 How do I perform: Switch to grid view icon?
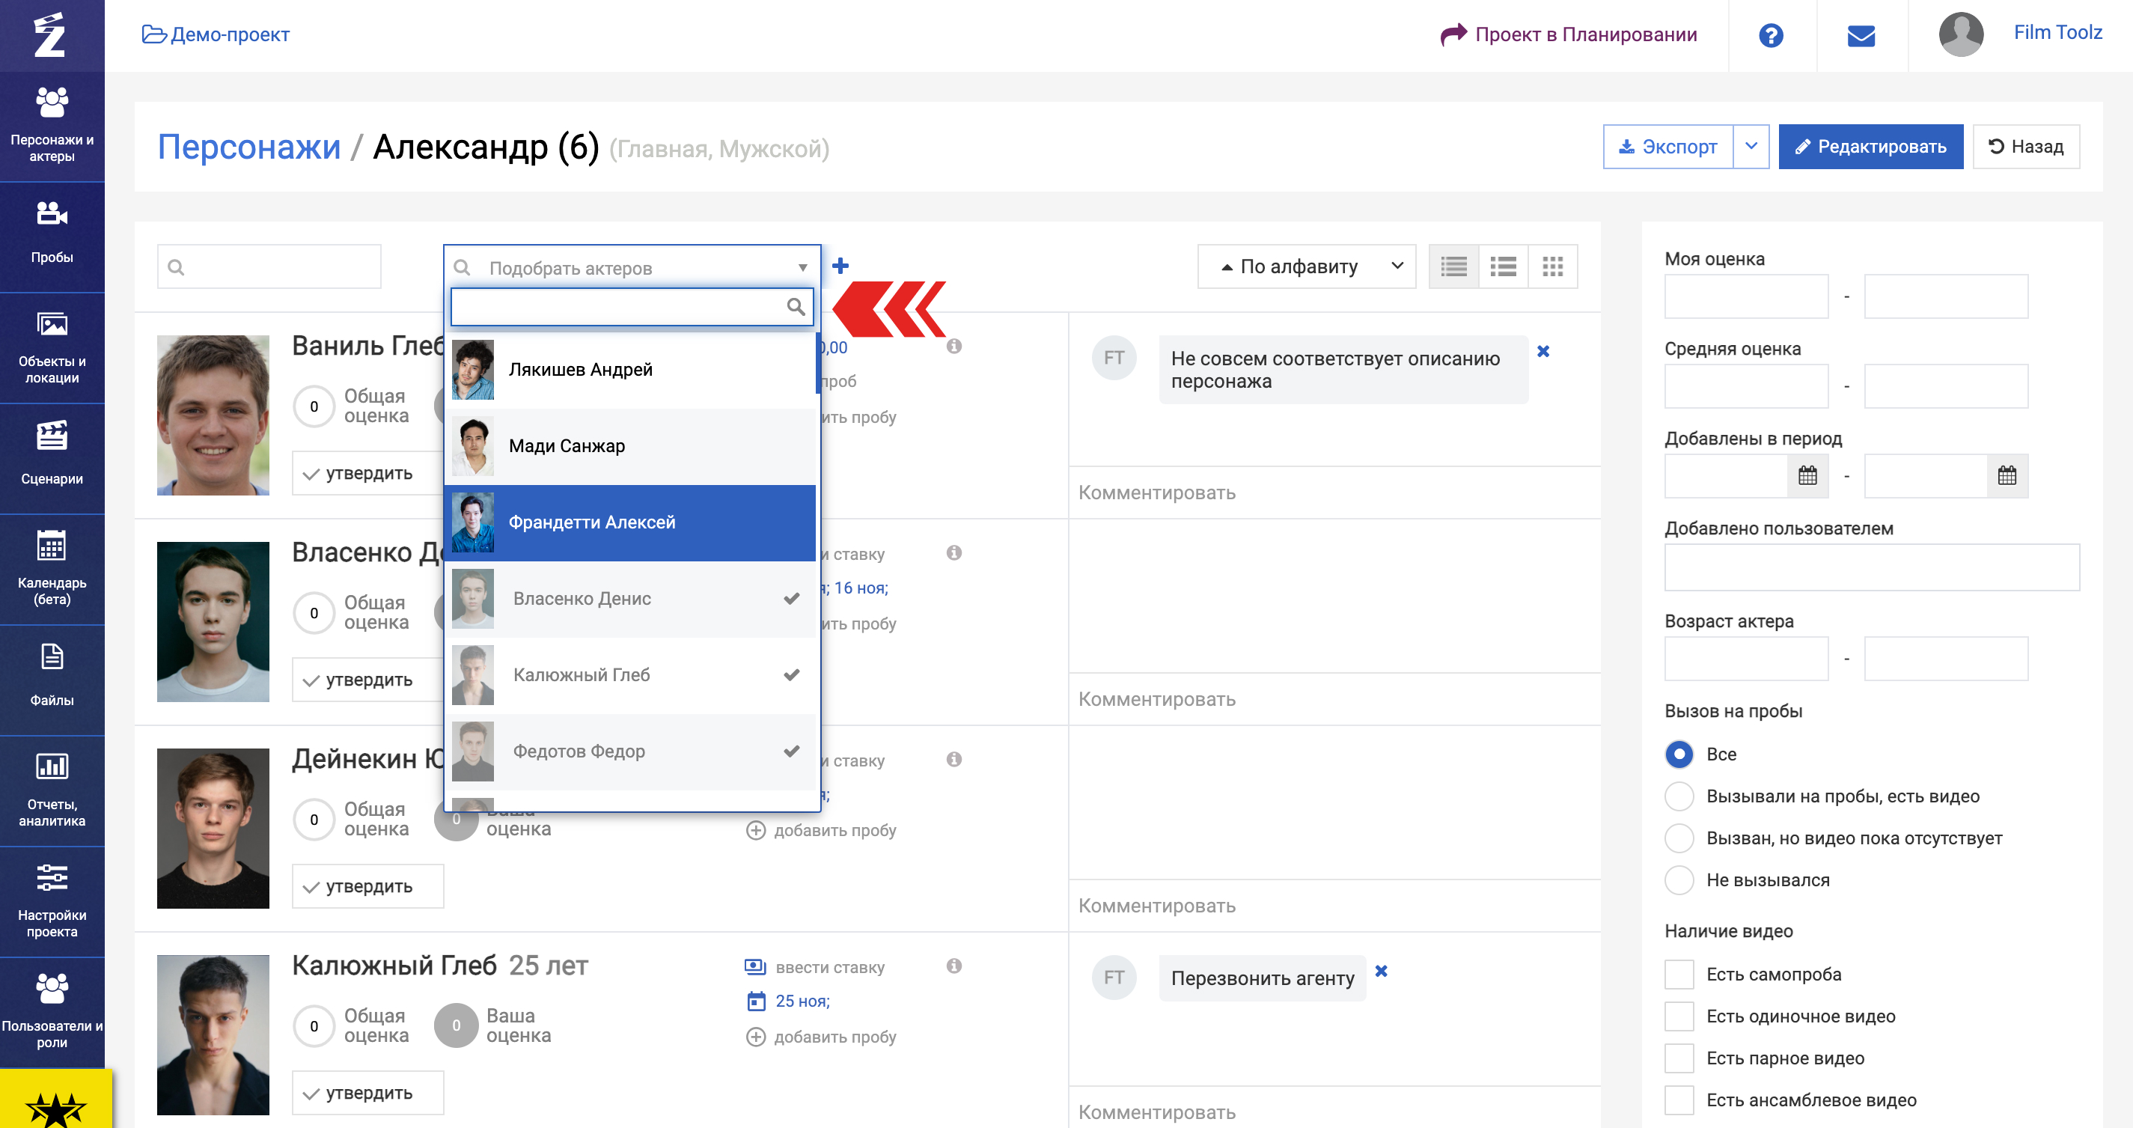[x=1552, y=266]
